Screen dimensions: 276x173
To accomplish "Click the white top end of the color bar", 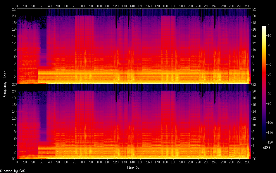I will click(x=264, y=27).
